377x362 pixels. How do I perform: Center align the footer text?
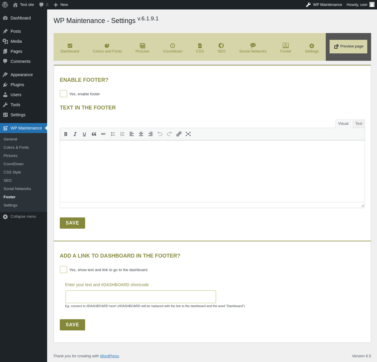coord(141,134)
